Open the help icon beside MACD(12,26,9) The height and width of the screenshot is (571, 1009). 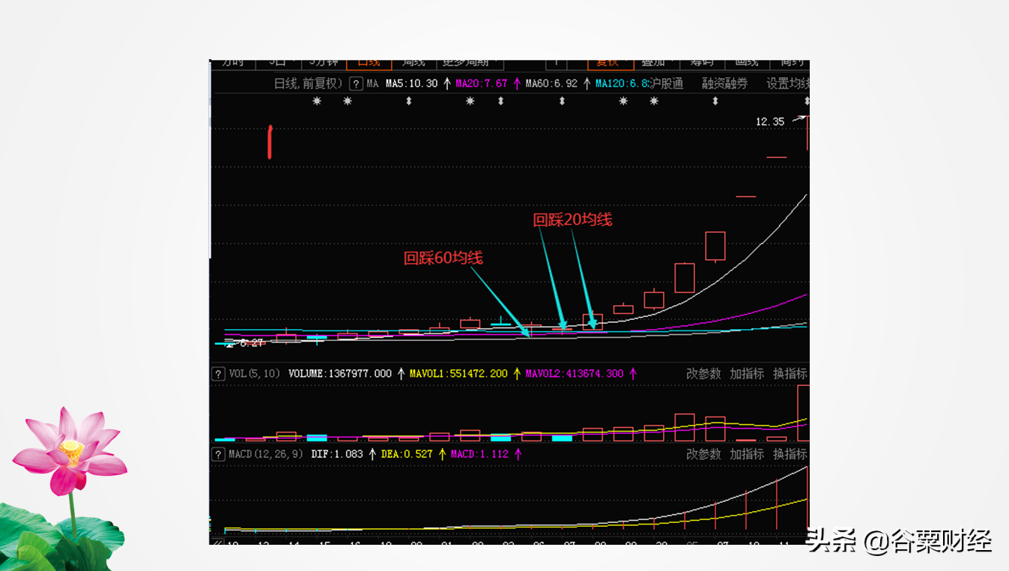point(218,454)
